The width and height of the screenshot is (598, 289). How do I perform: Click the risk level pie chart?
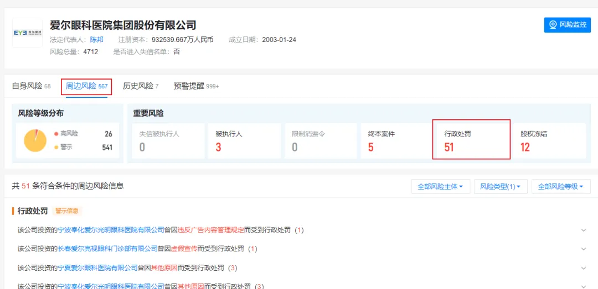35,140
